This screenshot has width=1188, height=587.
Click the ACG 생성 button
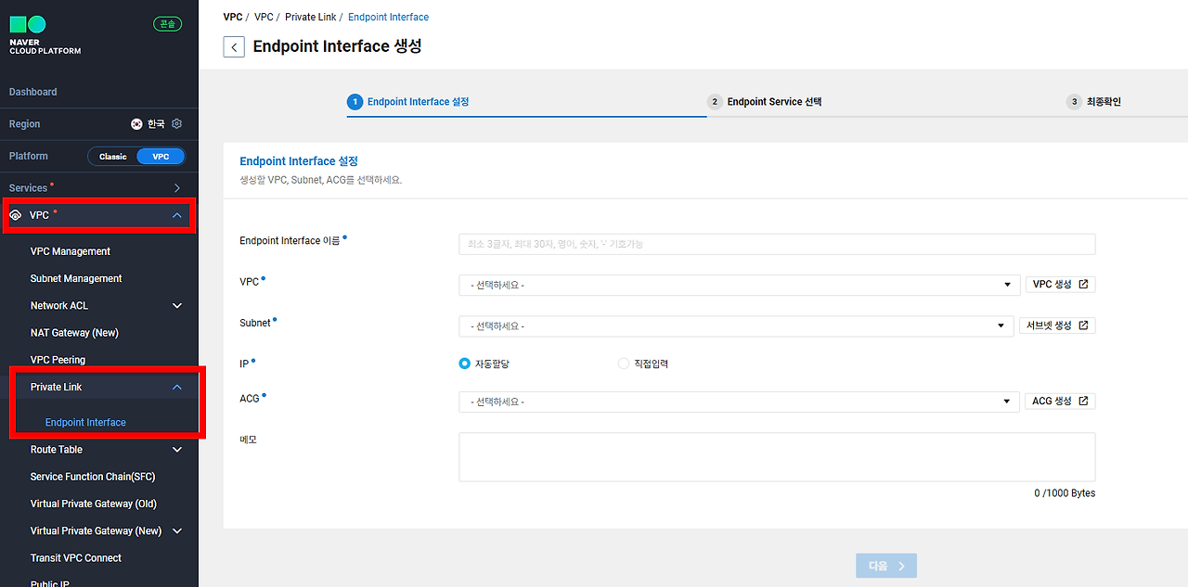pyautogui.click(x=1060, y=401)
